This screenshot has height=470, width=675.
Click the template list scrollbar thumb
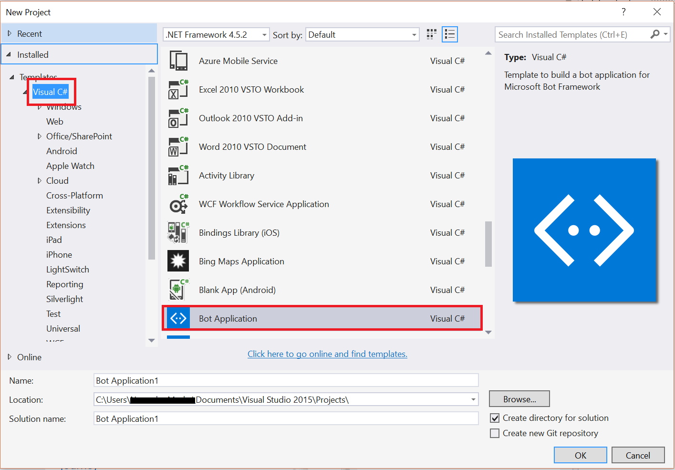(x=488, y=244)
